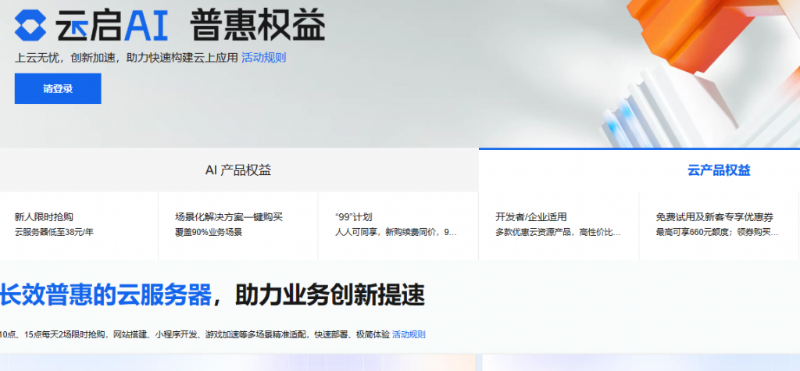800x371 pixels.
Task: Switch to the AI 产品权益 tab
Action: click(238, 170)
